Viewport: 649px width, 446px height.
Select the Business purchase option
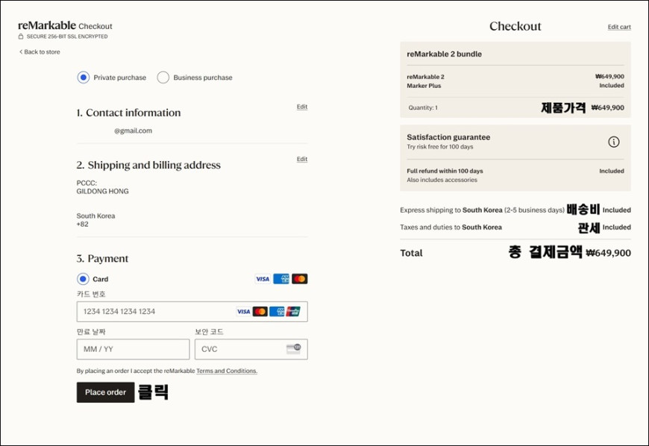click(163, 78)
